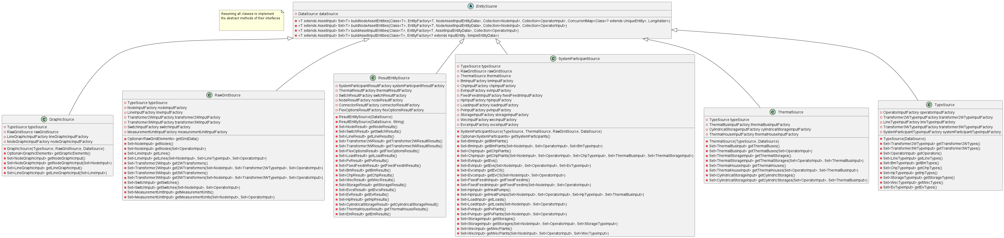
Task: Select 'BmInputFactory bmInputFactory' field
Action: pyautogui.click(x=487, y=81)
